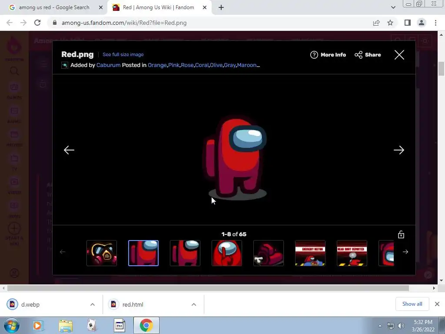Screen dimensions: 445x334
Task: Open the Chrome profile menu
Action: [x=422, y=23]
